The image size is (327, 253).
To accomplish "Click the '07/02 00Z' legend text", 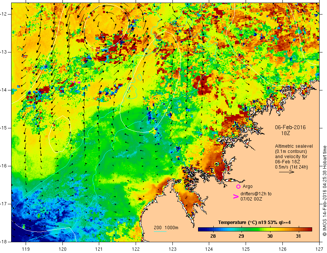I will coord(251,199).
